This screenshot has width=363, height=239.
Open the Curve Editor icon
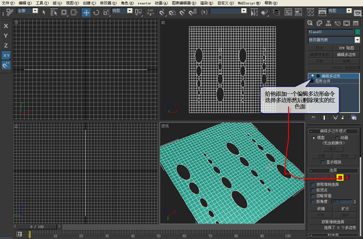point(288,12)
